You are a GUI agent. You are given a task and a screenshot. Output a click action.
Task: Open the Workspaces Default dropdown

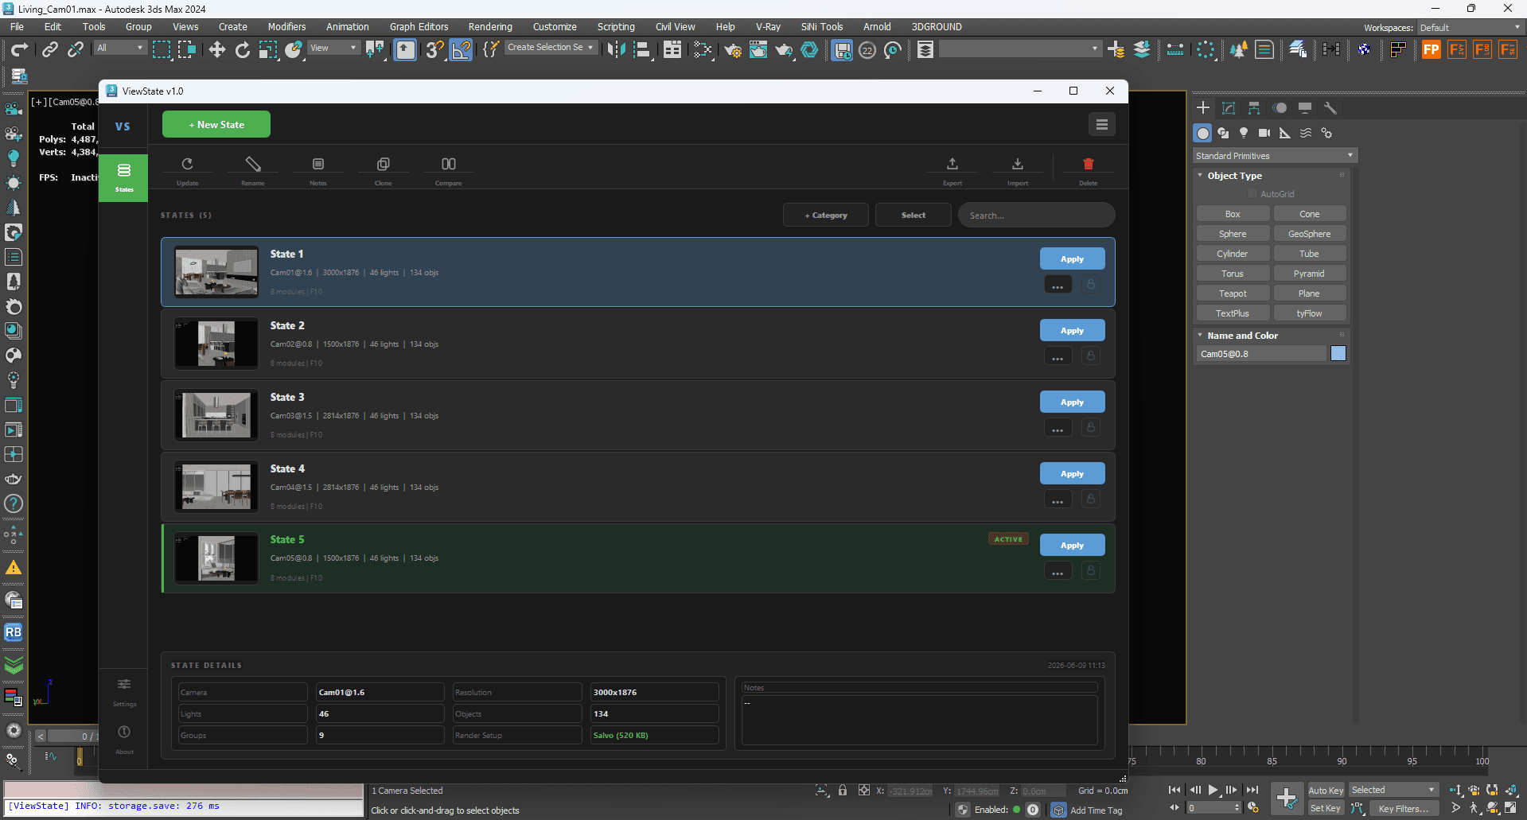tap(1470, 28)
